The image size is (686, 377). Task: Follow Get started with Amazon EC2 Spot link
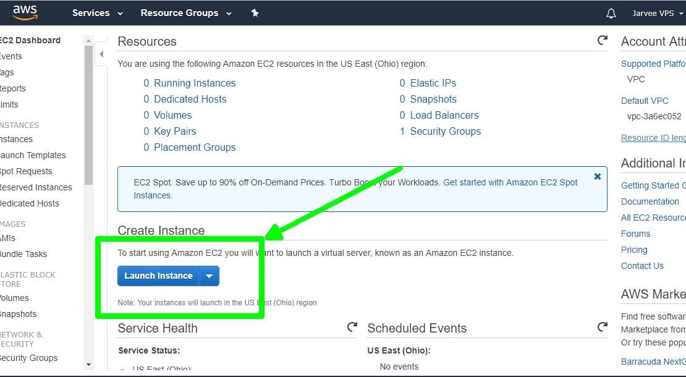(x=510, y=182)
